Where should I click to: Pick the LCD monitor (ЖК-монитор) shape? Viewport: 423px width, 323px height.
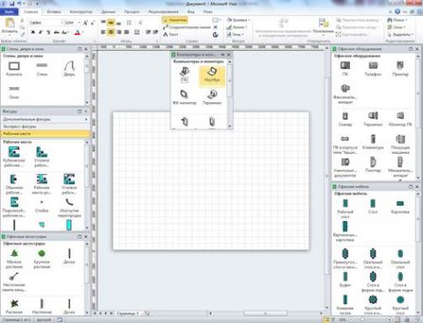pos(184,98)
